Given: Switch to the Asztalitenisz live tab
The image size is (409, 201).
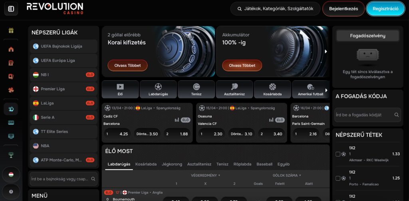Looking at the screenshot, I should (199, 164).
